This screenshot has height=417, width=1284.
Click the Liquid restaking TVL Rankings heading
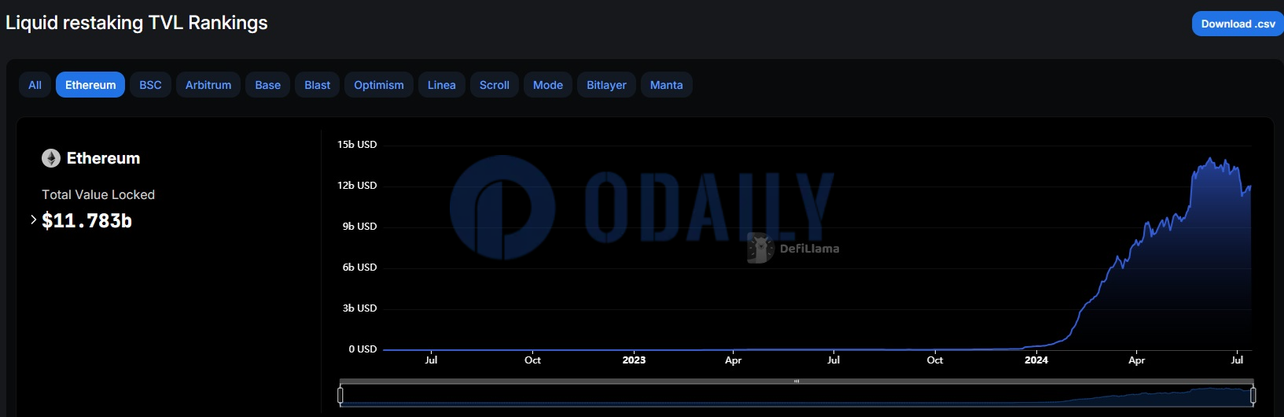[x=137, y=23]
